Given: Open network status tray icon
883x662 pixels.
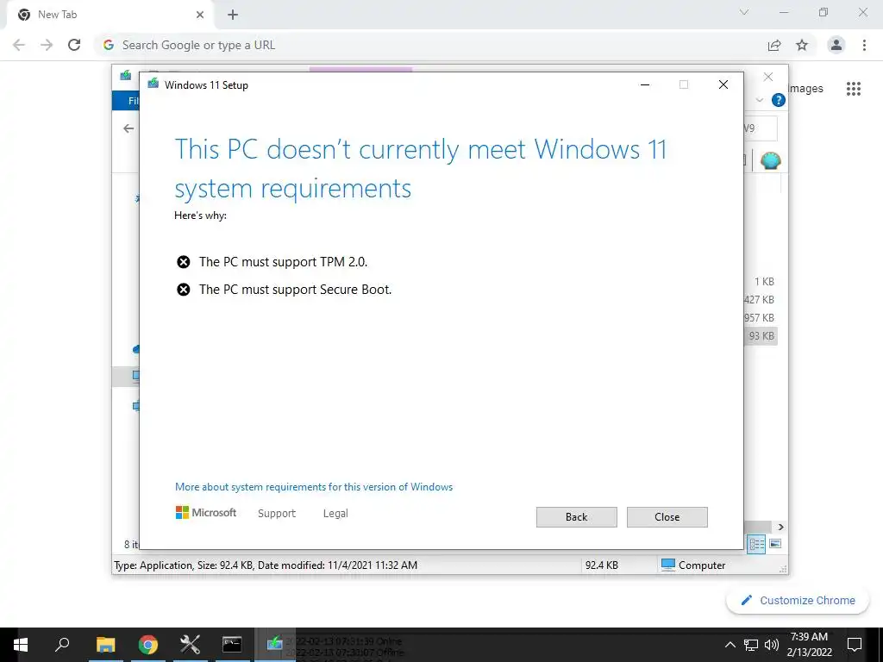Looking at the screenshot, I should pyautogui.click(x=751, y=645).
